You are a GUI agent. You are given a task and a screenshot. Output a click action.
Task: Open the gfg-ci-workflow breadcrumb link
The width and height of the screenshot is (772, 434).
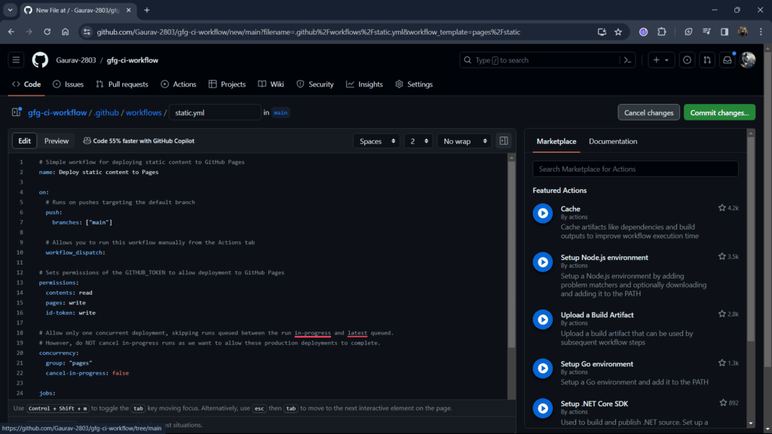click(x=57, y=112)
